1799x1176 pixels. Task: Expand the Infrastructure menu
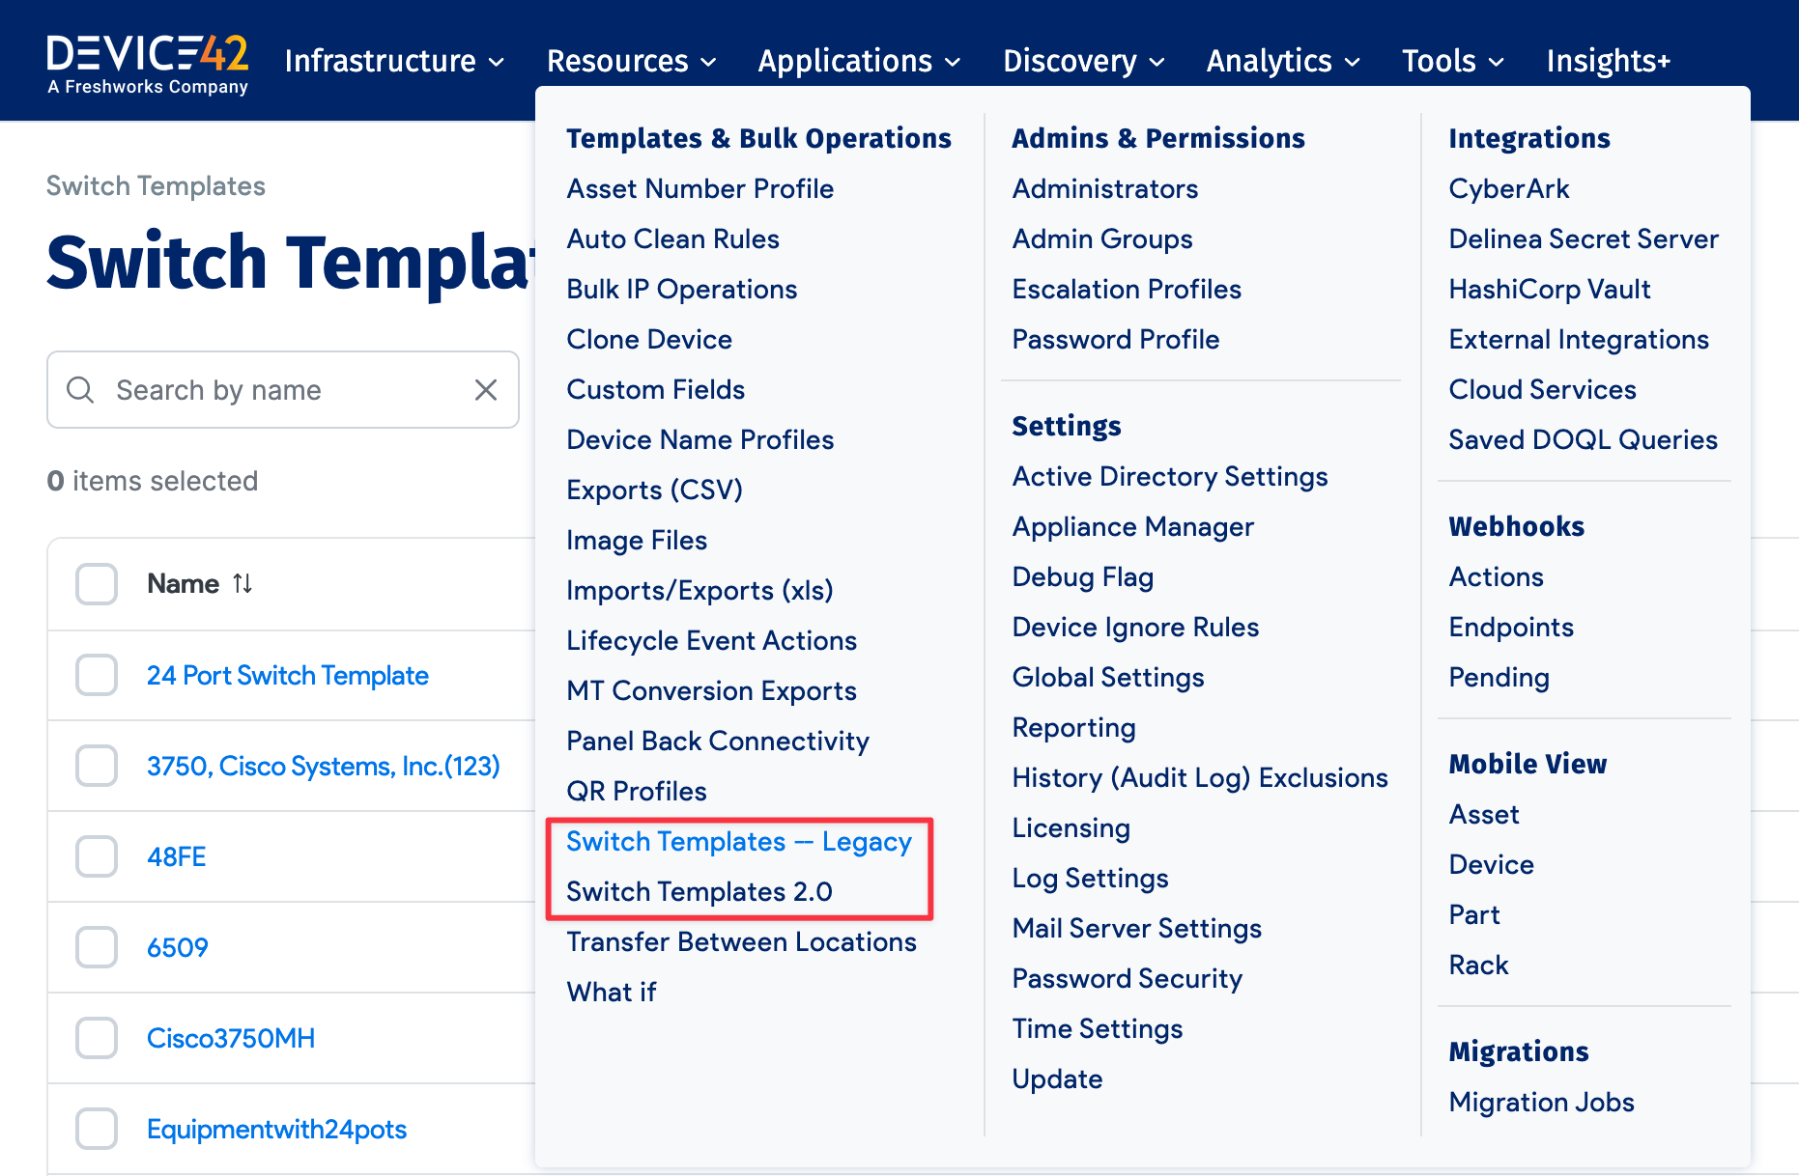click(394, 61)
